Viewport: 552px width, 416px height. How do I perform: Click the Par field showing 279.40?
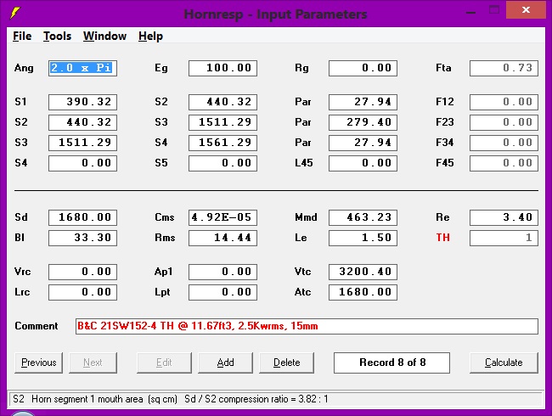point(363,122)
